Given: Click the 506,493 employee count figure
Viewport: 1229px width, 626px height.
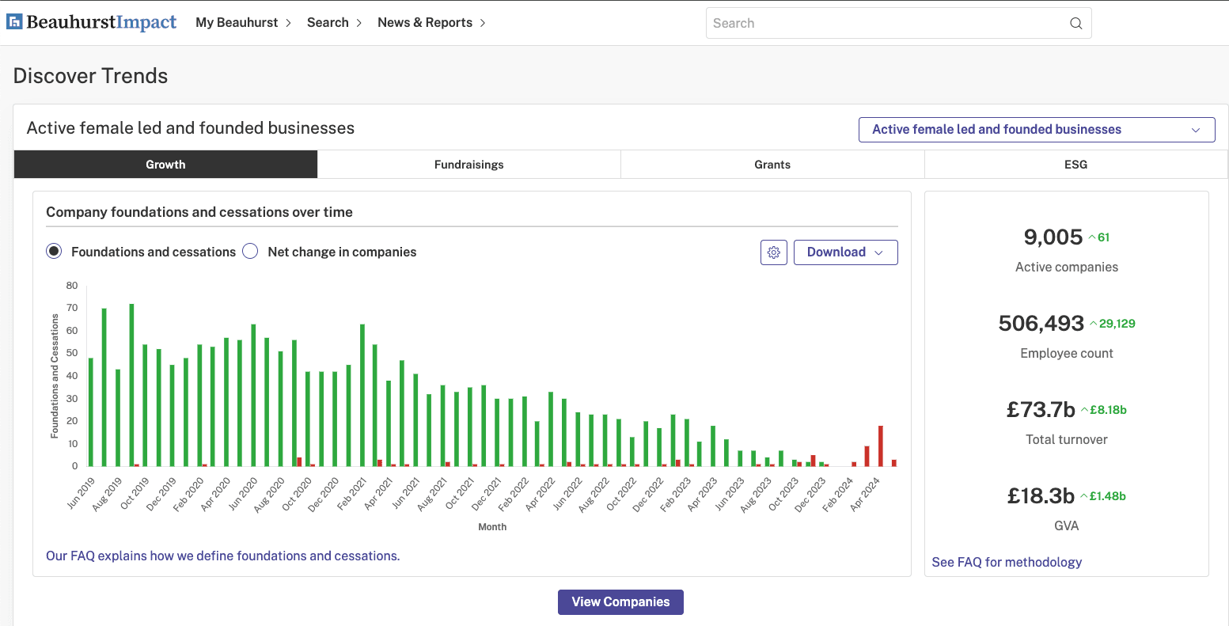Looking at the screenshot, I should (x=1041, y=323).
